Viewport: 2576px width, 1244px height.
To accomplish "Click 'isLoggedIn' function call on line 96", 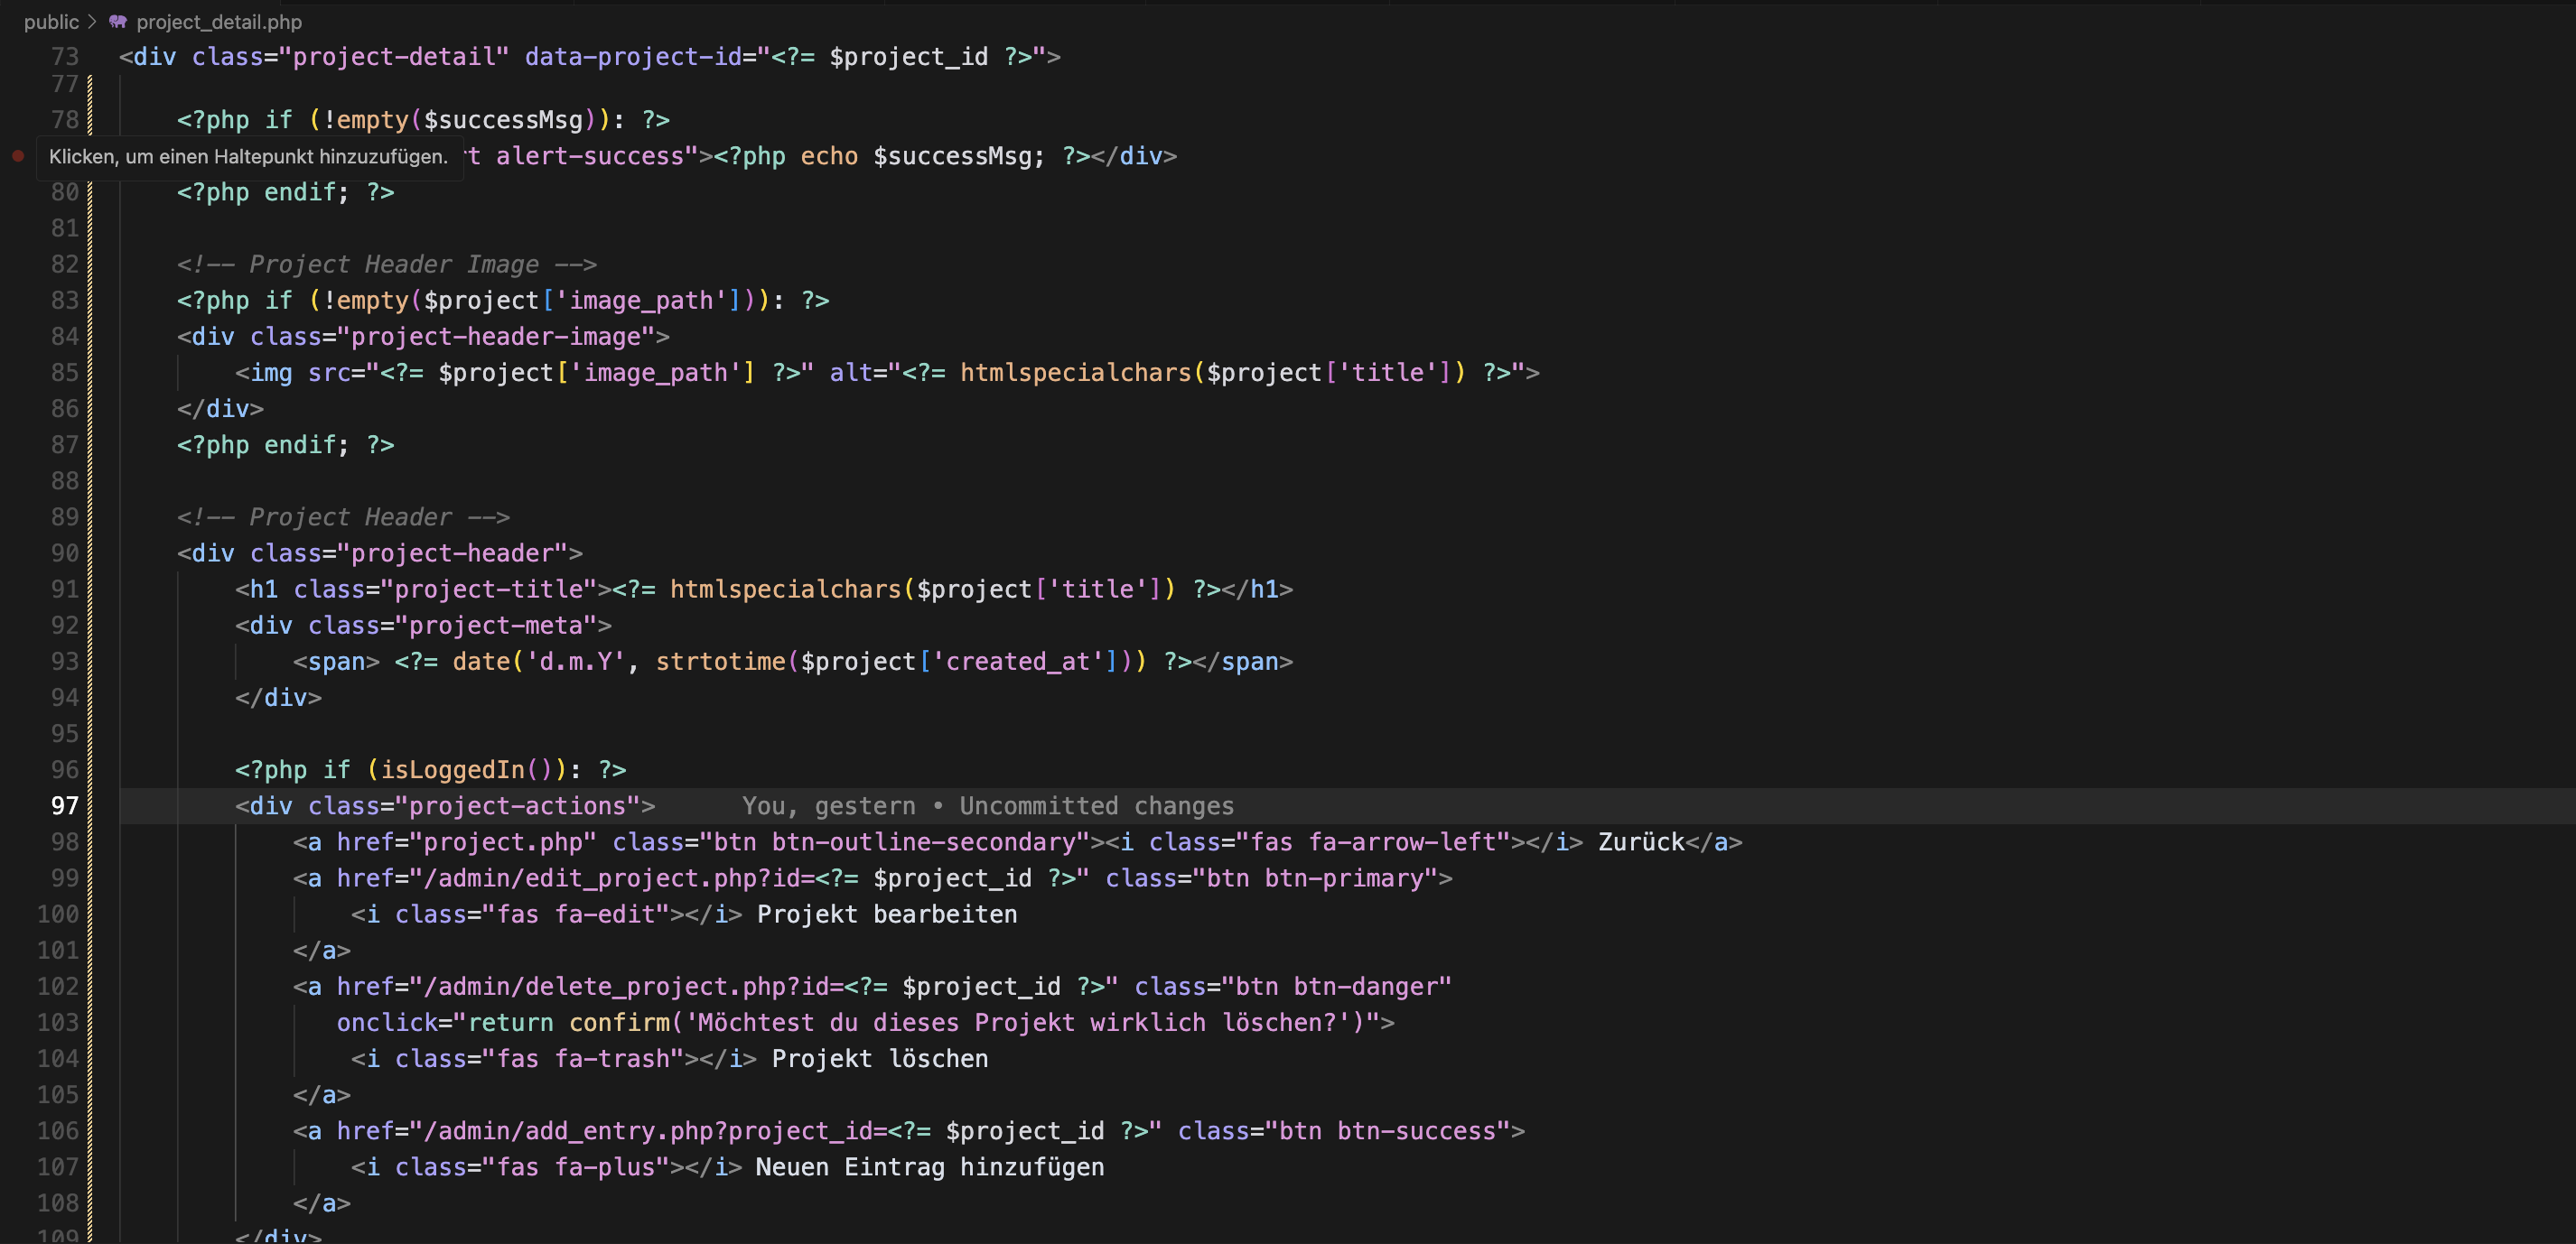I will tap(452, 769).
